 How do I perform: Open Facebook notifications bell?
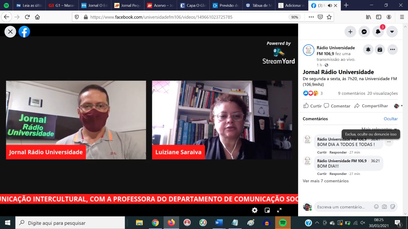tap(378, 31)
